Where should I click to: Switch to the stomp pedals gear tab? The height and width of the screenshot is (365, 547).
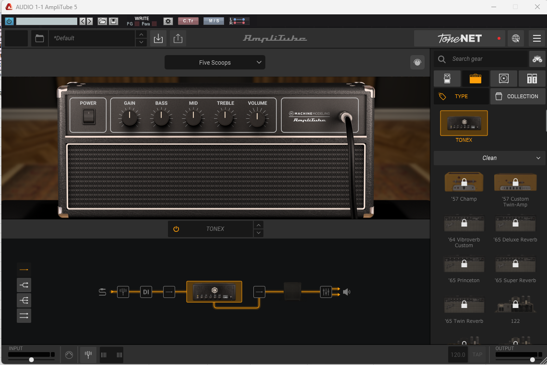(x=447, y=79)
